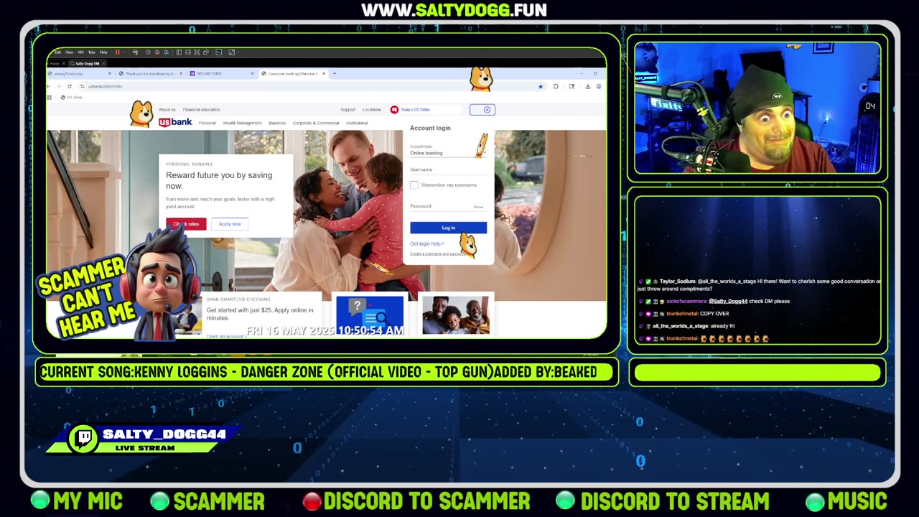919x517 pixels.
Task: Click the Username input field
Action: [x=448, y=170]
